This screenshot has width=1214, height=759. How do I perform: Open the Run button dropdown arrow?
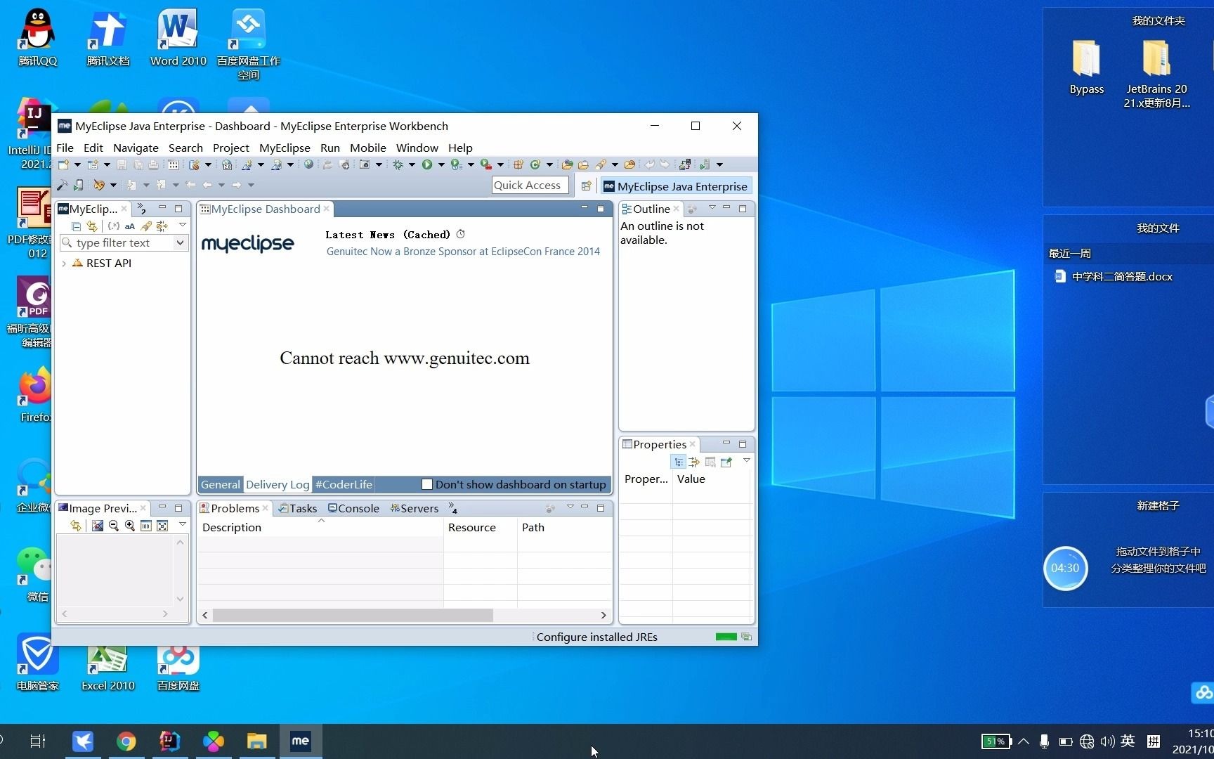pos(441,164)
